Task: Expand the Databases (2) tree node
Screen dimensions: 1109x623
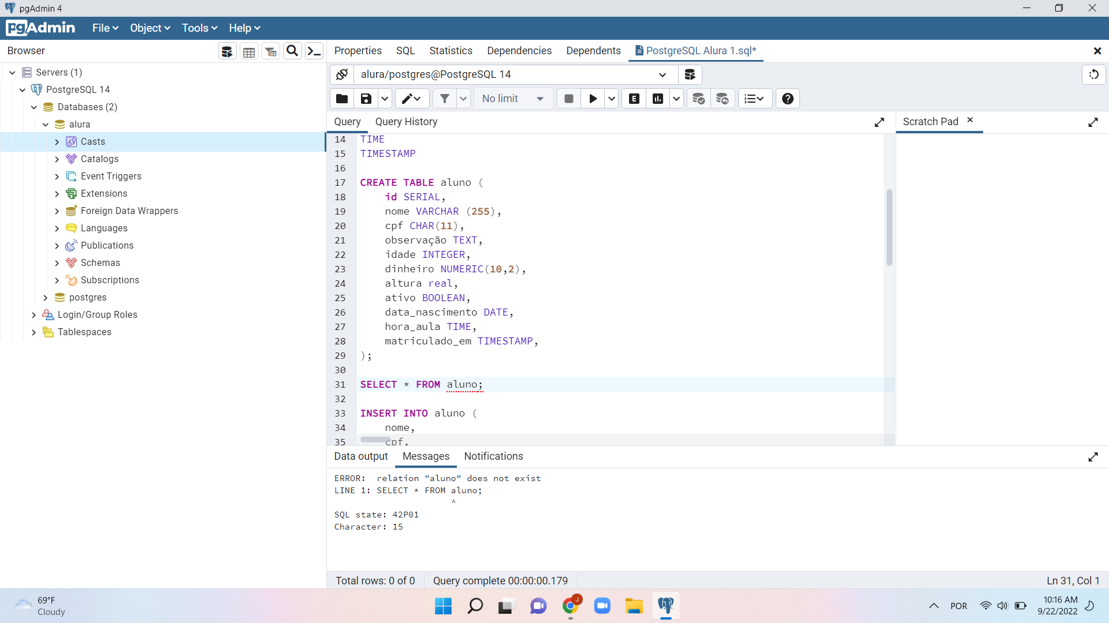Action: (x=34, y=107)
